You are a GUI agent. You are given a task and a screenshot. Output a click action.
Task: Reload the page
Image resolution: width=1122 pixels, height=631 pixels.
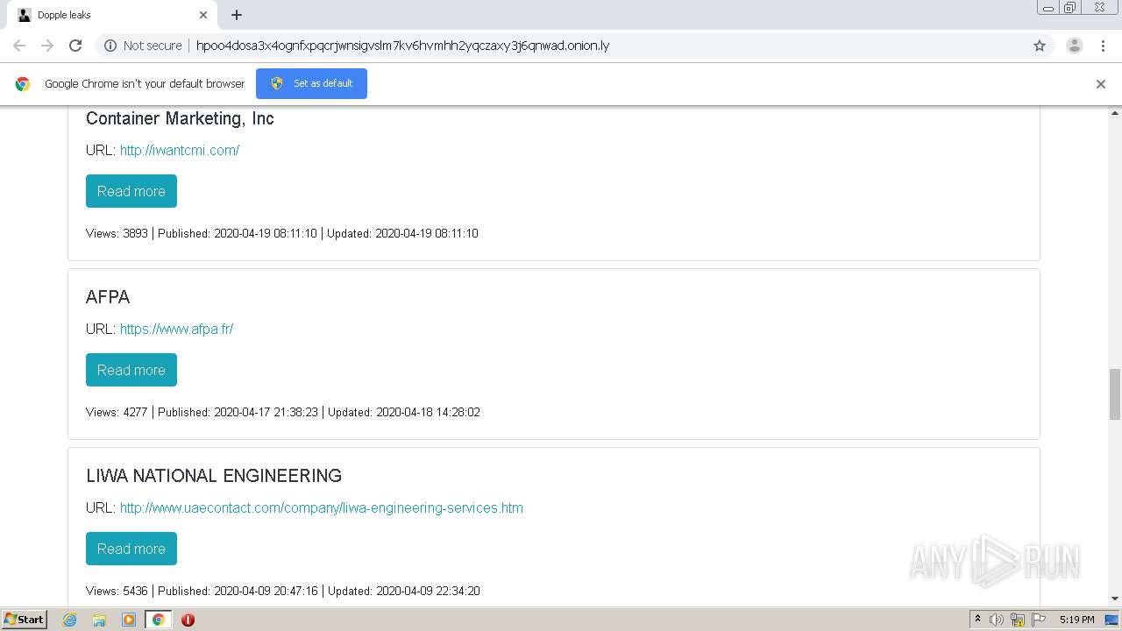click(75, 46)
